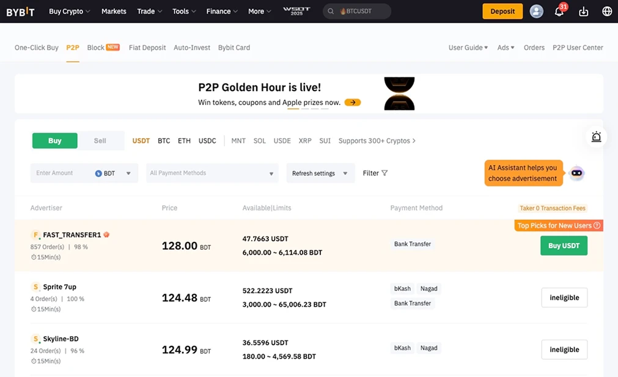
Task: Select the XRP crypto tab
Action: point(305,141)
